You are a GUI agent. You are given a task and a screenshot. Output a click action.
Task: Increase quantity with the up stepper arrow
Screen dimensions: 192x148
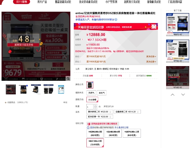96,105
